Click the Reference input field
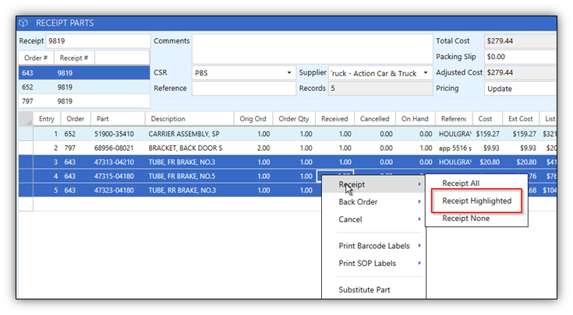This screenshot has height=315, width=573. coord(243,88)
